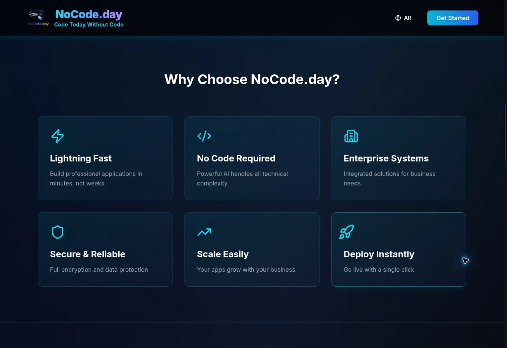Click 'Go live with a single click'
The width and height of the screenshot is (507, 348).
tap(379, 270)
